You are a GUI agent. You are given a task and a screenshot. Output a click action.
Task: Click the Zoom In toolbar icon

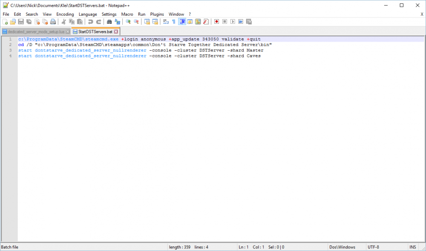(128, 22)
